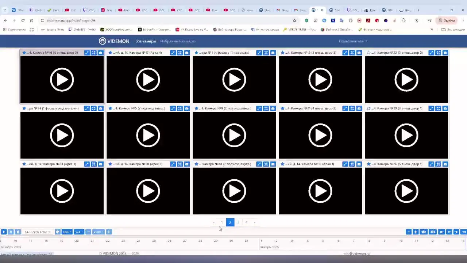Viewport: 467px width, 263px height.
Task: Take a snapshot of Камера №17 (Арка 4)
Action: (x=187, y=53)
